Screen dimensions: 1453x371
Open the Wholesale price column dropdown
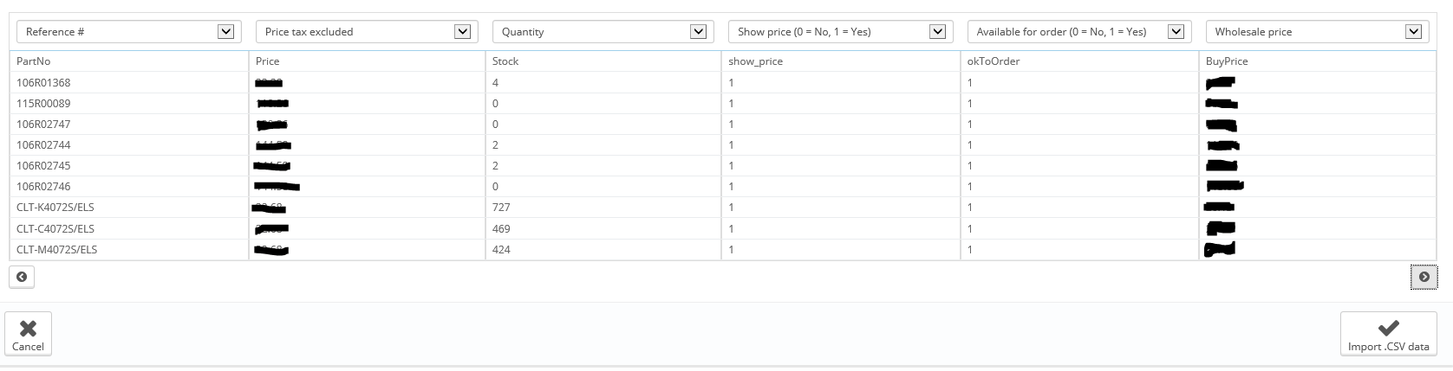point(1317,32)
